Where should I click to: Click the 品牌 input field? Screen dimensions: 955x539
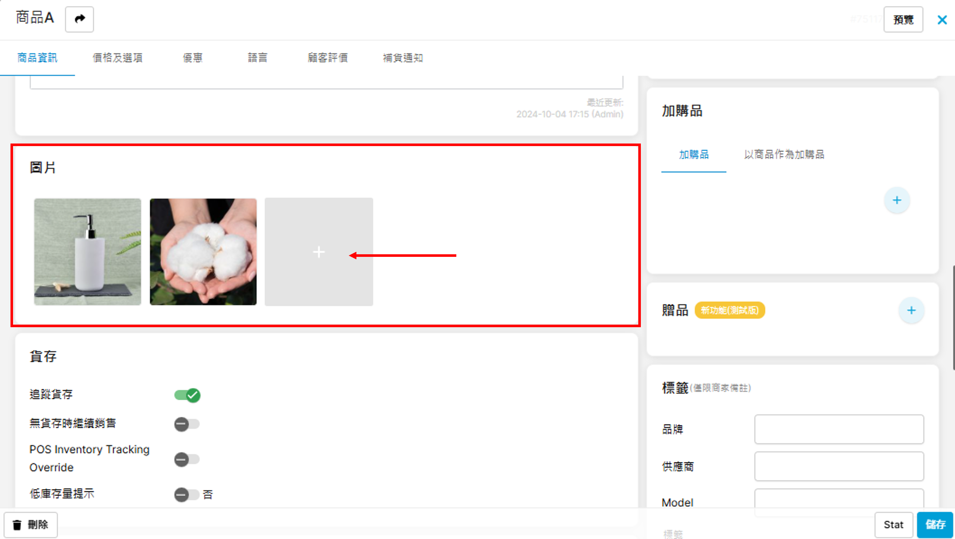[x=839, y=429]
